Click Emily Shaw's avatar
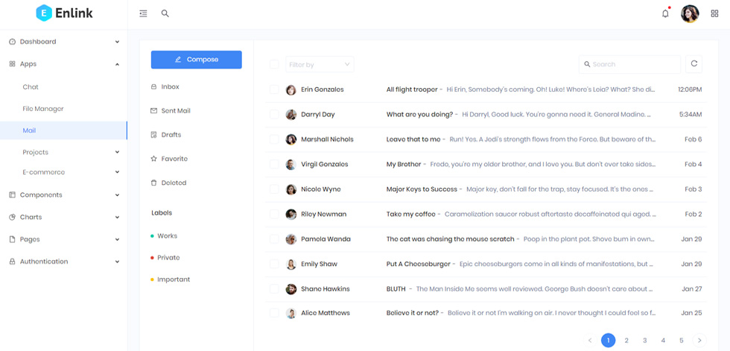The image size is (730, 351). [291, 265]
